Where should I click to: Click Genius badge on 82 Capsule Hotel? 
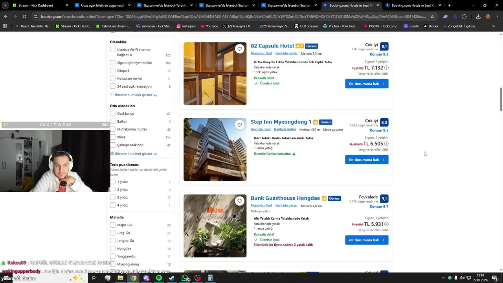click(x=312, y=46)
